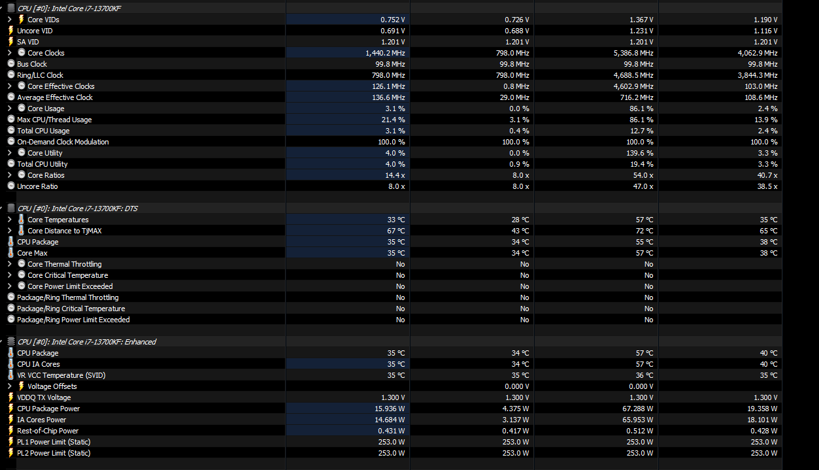Click the Max CPU/Thread Usage icon
This screenshot has width=819, height=470.
click(10, 120)
